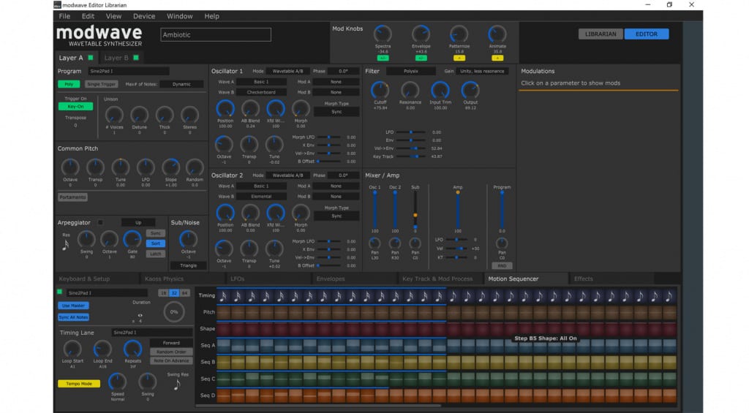
Task: Open the Sub/Noise Triangle waveform dropdown
Action: click(188, 265)
